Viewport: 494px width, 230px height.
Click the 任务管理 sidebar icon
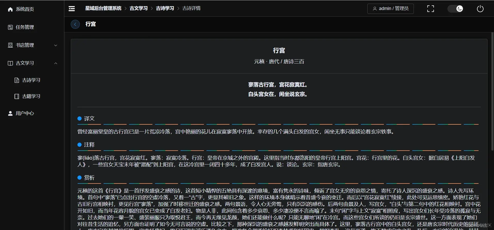pyautogui.click(x=10, y=27)
